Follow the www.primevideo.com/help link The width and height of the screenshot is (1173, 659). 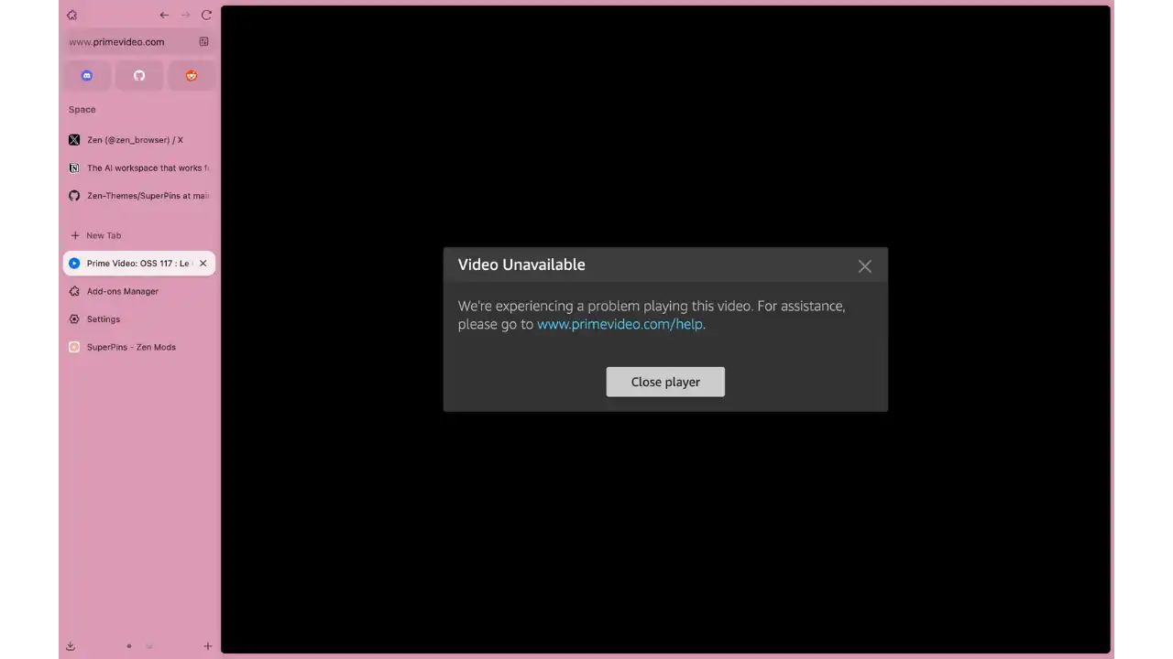click(x=619, y=324)
